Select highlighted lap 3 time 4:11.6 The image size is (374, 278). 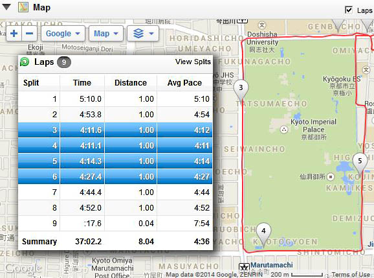[x=91, y=130]
